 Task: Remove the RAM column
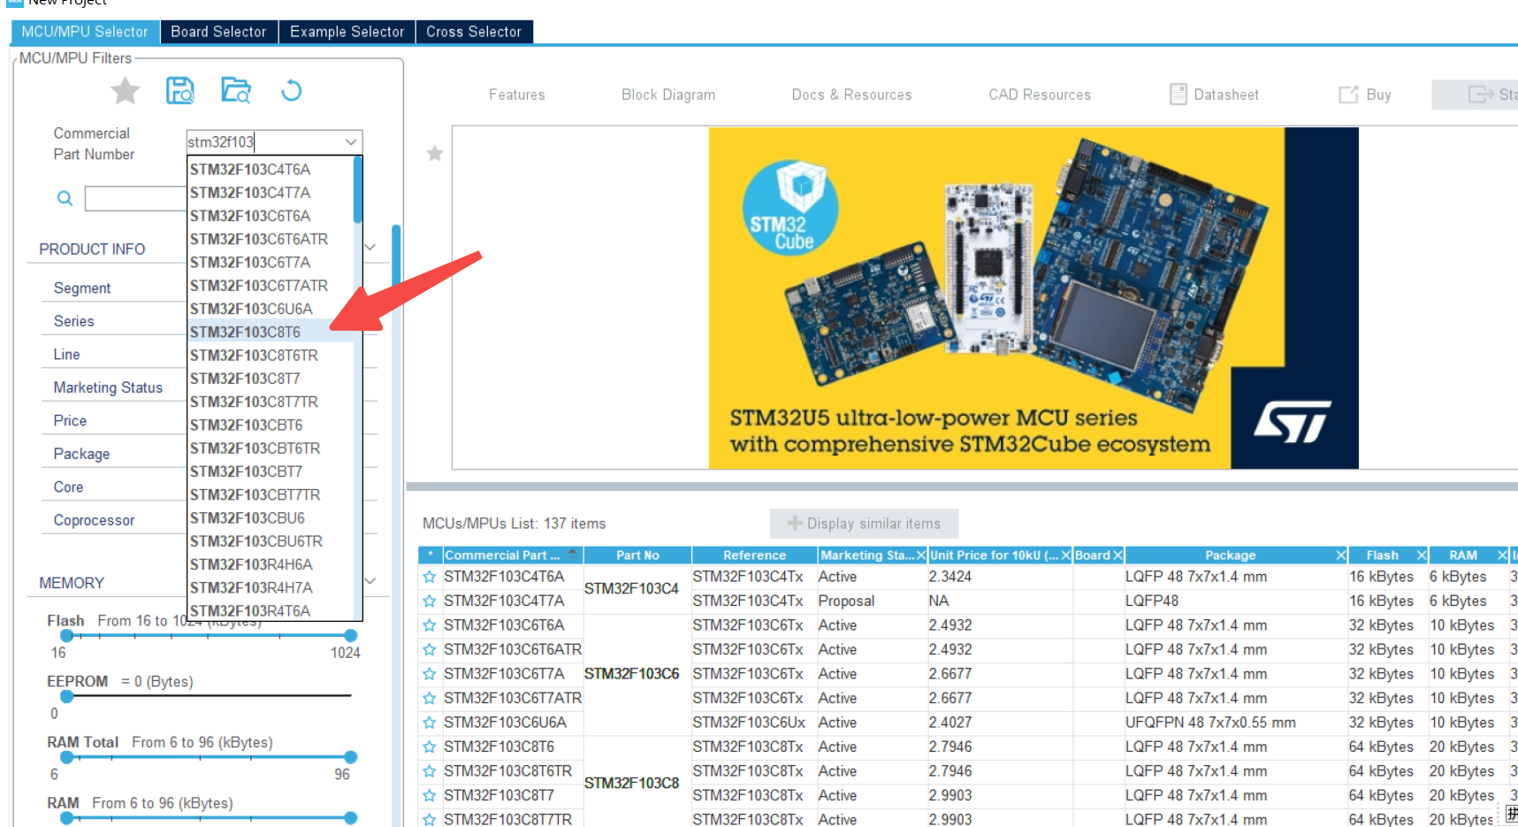coord(1501,555)
